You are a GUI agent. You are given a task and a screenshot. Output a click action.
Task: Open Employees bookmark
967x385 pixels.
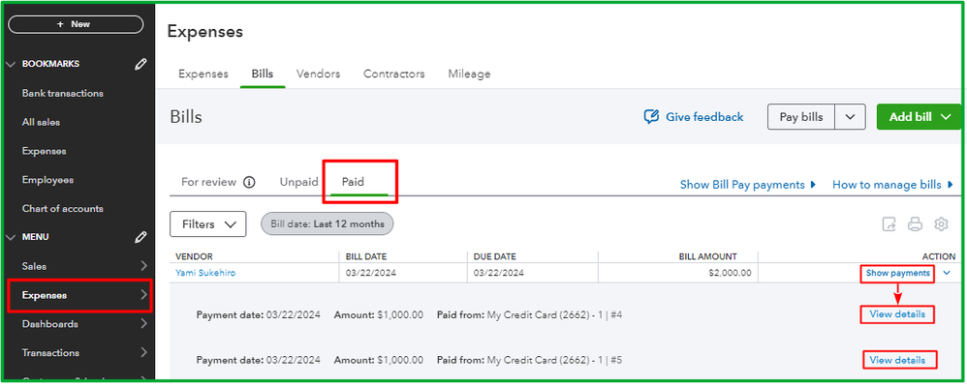[47, 180]
